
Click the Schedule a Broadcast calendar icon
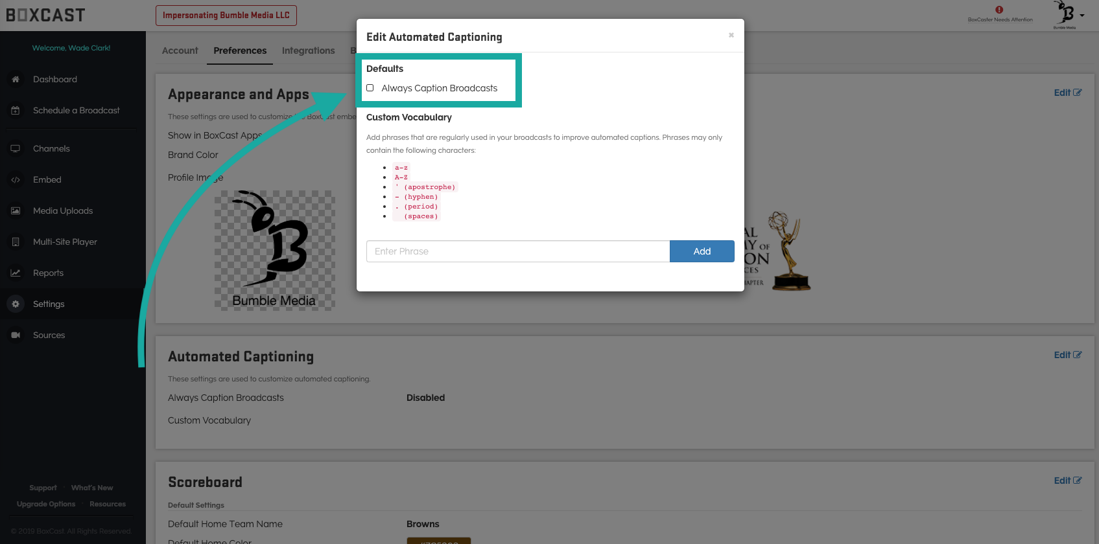pyautogui.click(x=16, y=111)
